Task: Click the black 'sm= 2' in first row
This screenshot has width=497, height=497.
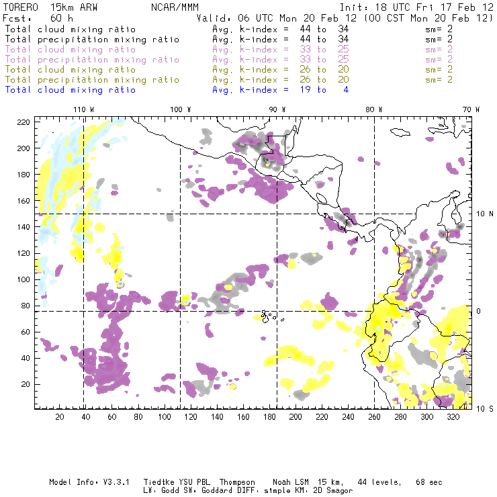Action: coord(439,29)
